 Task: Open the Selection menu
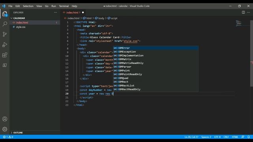[28, 6]
